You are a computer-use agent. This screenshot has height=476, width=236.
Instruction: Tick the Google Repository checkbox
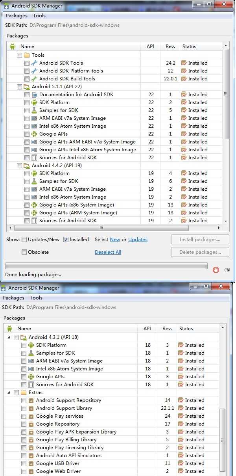(x=24, y=424)
